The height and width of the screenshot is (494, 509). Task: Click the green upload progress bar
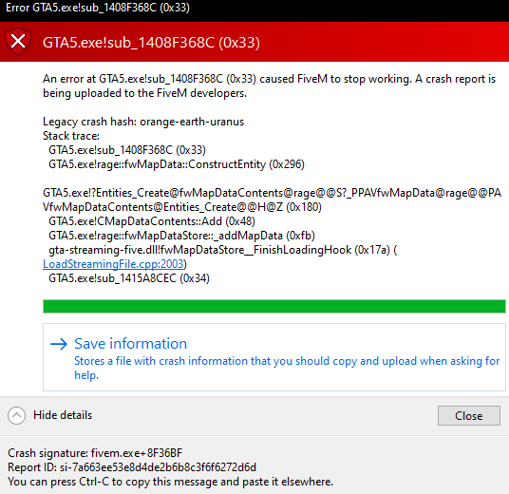click(x=274, y=306)
